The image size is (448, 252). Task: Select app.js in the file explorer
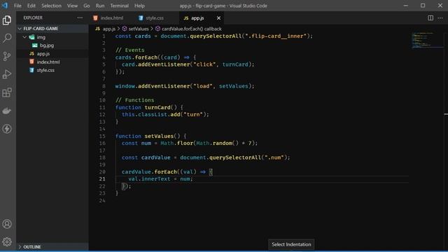[43, 54]
